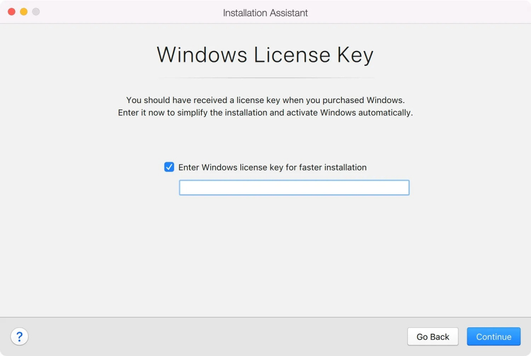Open help via the question mark button
Image resolution: width=531 pixels, height=356 pixels.
[20, 336]
